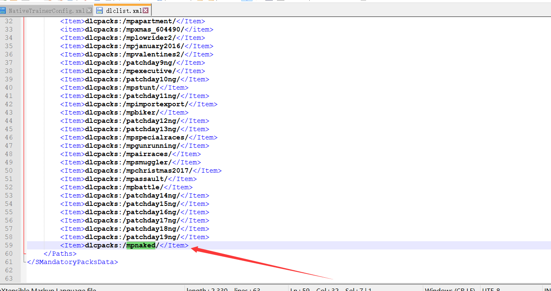Image resolution: width=551 pixels, height=291 pixels.
Task: Click line number 32 in the margin
Action: coord(9,21)
